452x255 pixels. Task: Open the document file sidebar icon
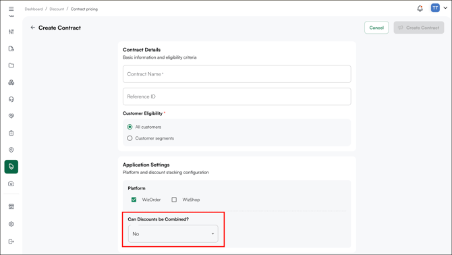[x=11, y=49]
